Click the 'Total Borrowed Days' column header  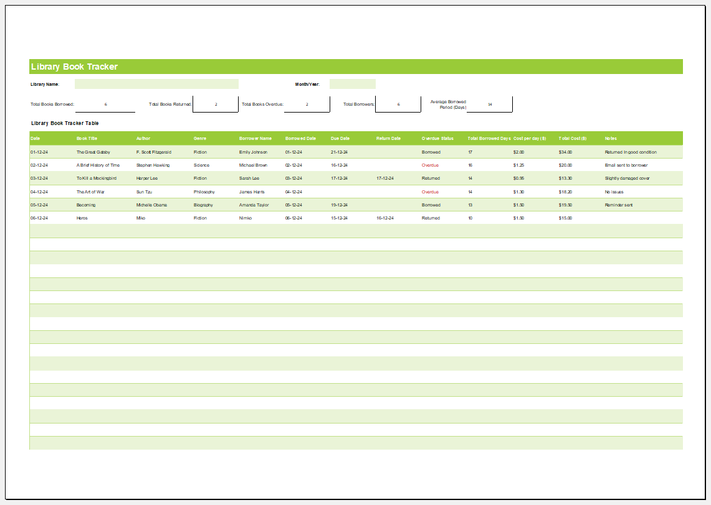(489, 139)
